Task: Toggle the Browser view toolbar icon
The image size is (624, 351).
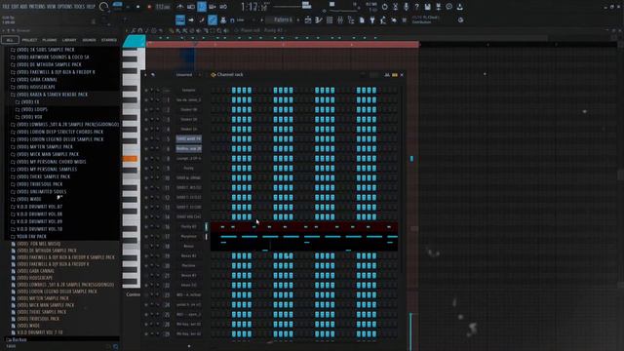Action: [351, 19]
